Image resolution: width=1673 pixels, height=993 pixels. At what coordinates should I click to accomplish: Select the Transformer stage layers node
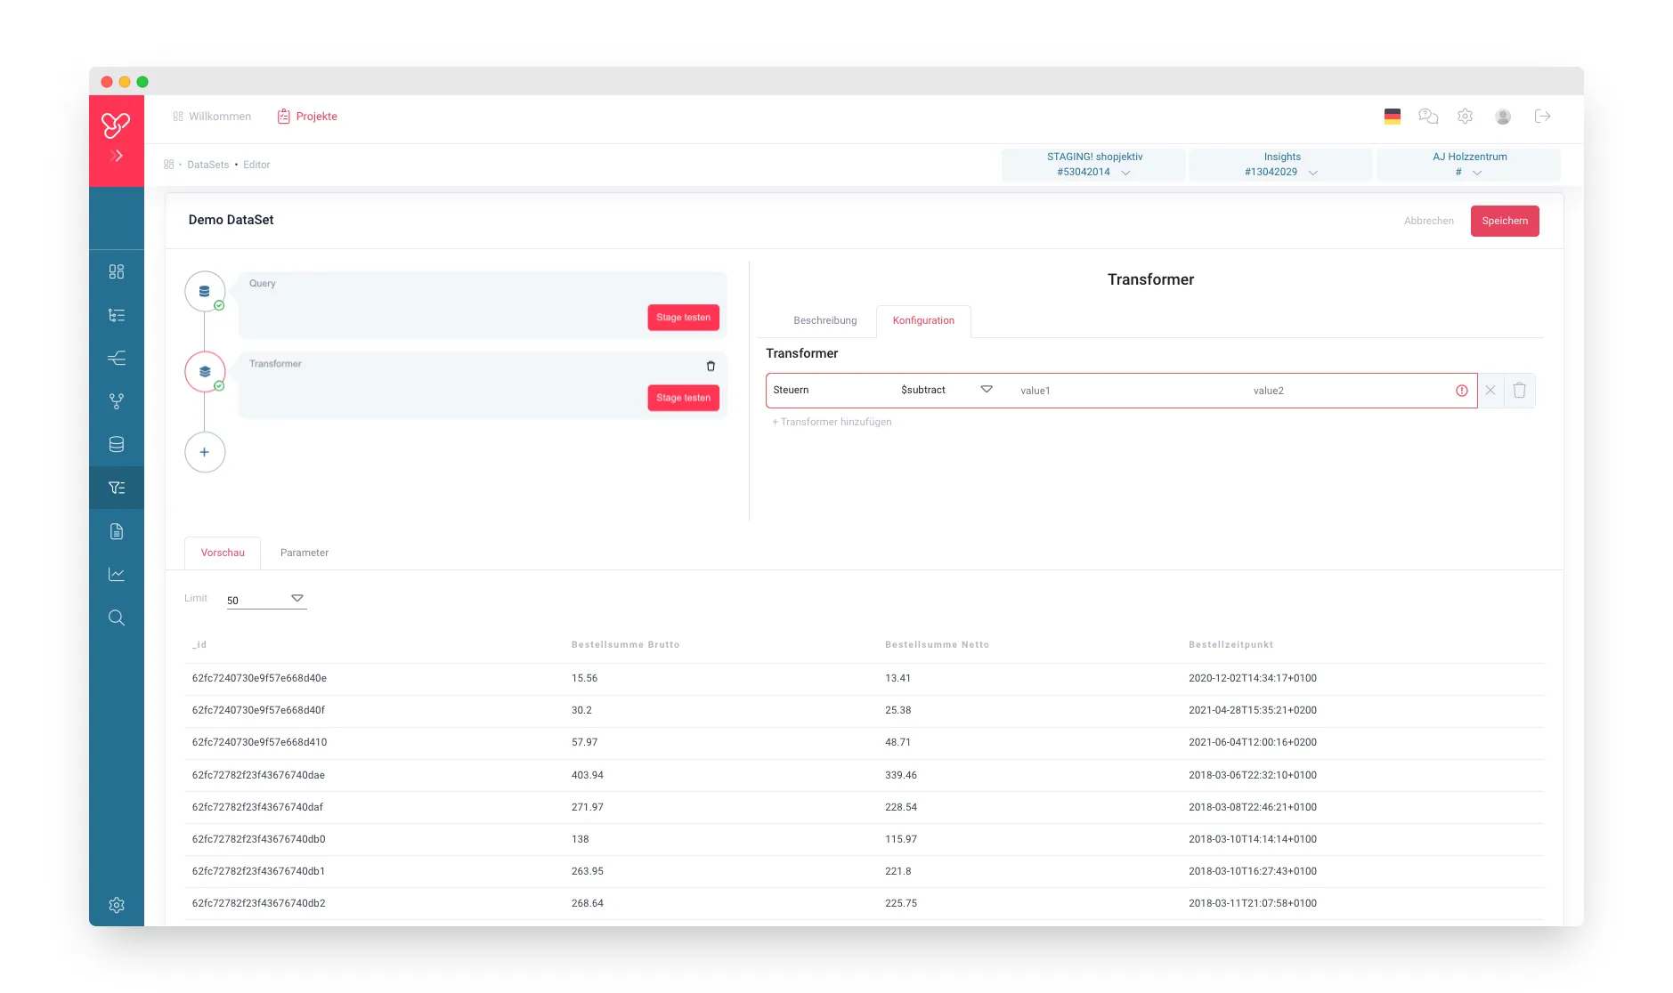(x=205, y=371)
